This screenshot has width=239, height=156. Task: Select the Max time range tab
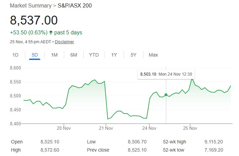[153, 55]
